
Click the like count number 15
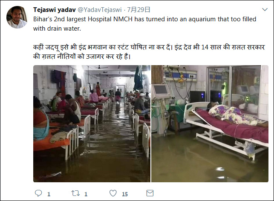pyautogui.click(x=124, y=194)
